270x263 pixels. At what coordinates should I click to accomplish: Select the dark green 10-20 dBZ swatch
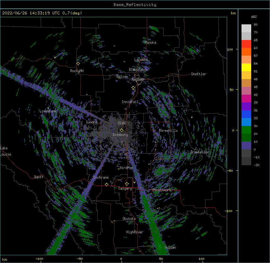pyautogui.click(x=246, y=137)
